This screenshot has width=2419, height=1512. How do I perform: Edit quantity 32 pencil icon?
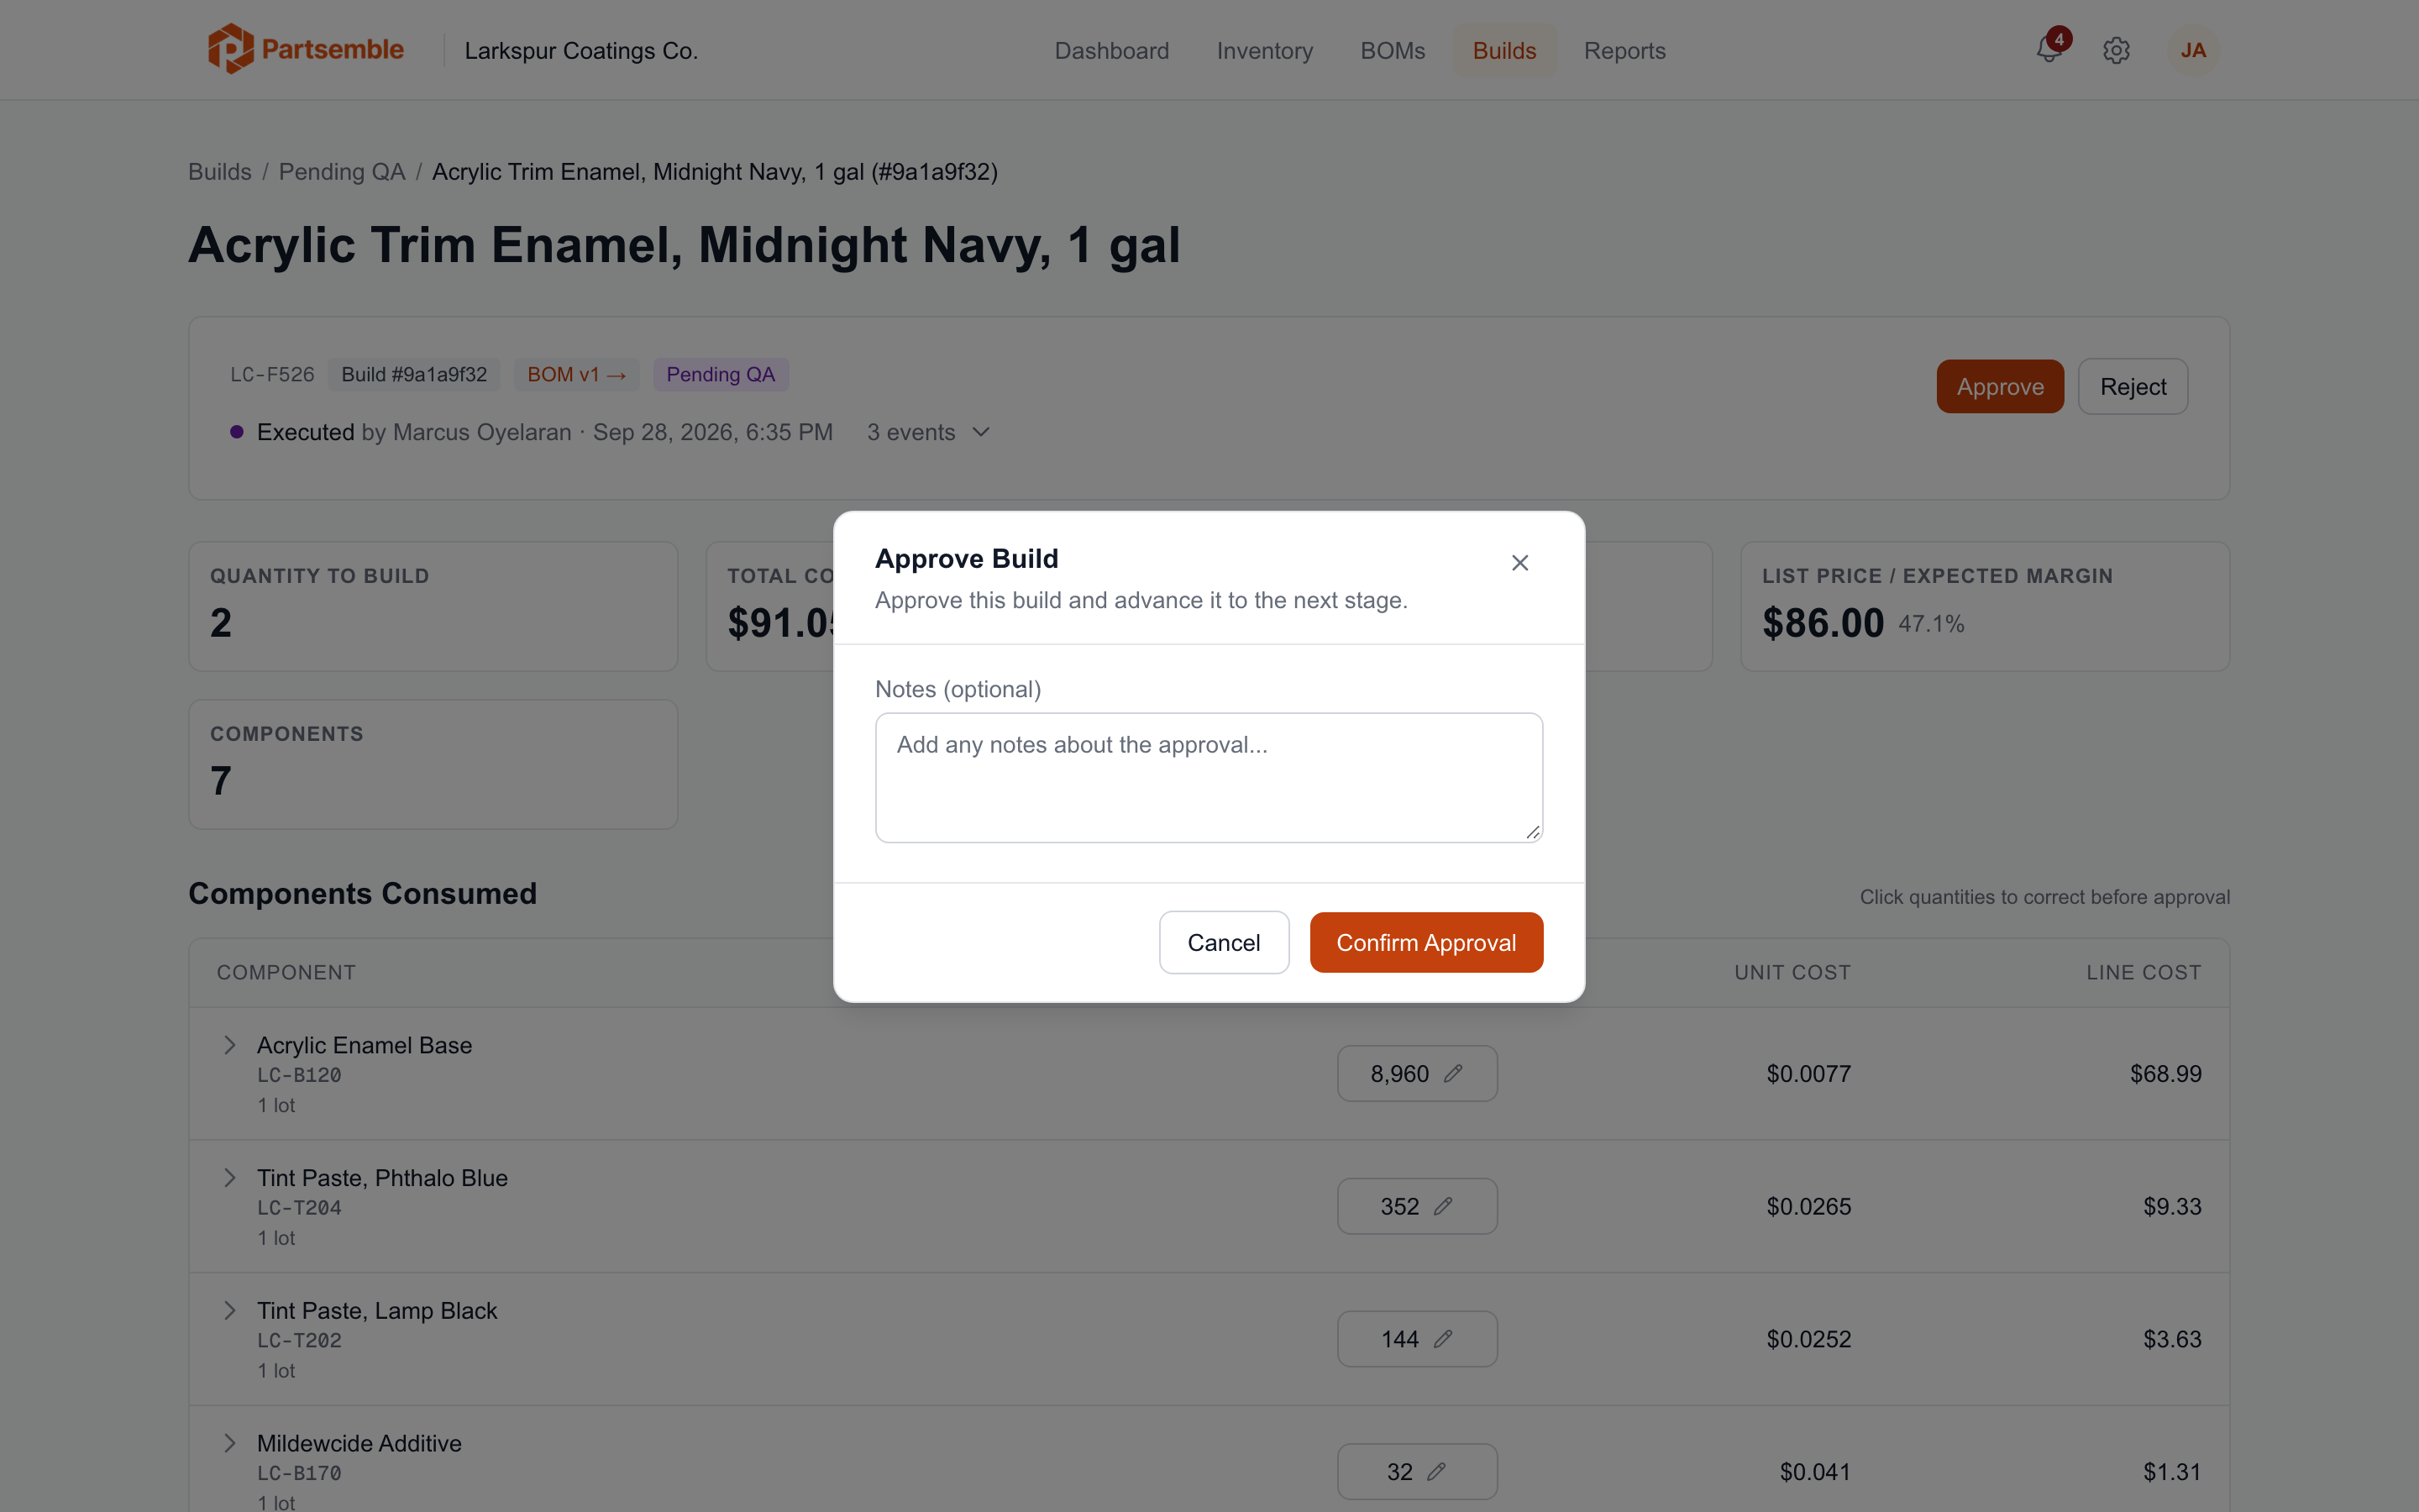[1436, 1471]
